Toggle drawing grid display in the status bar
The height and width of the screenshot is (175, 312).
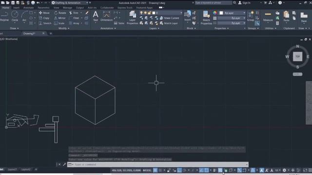(155, 170)
